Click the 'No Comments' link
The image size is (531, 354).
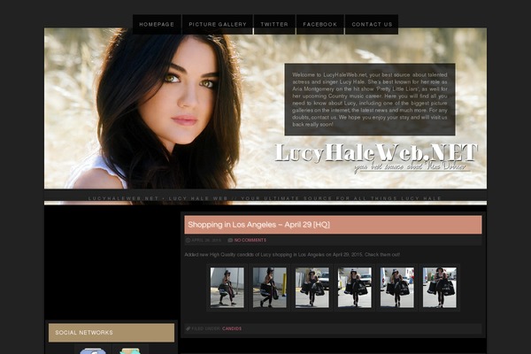(x=250, y=240)
